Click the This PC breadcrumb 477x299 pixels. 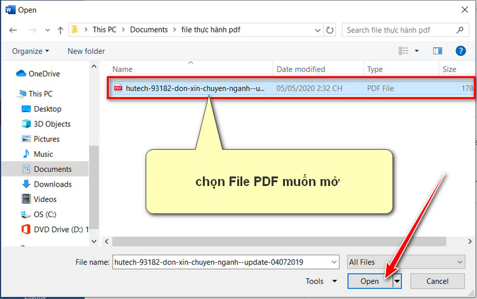[x=104, y=30]
